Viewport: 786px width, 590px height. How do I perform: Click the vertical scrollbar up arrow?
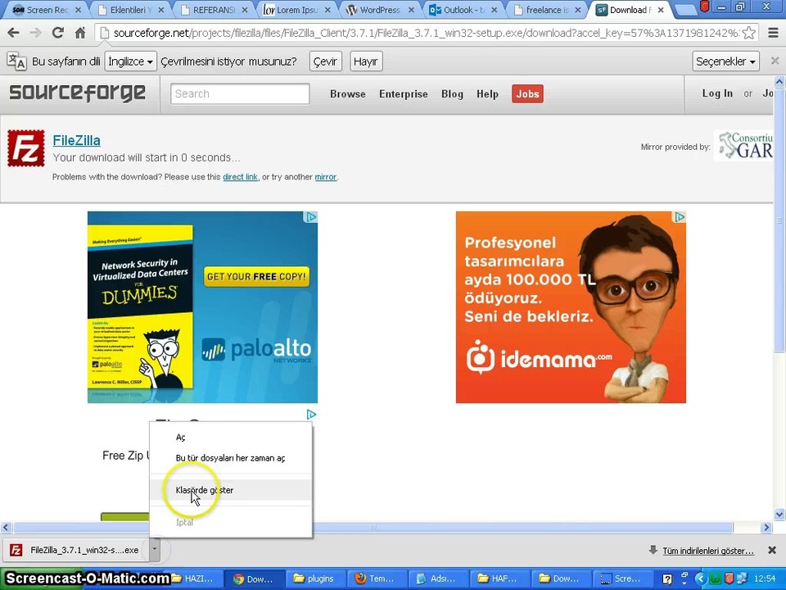[x=779, y=82]
